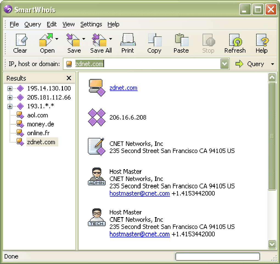Open Help from the toolbar icon

coord(262,40)
